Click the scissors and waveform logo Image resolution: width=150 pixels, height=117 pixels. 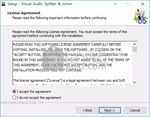coord(140,16)
